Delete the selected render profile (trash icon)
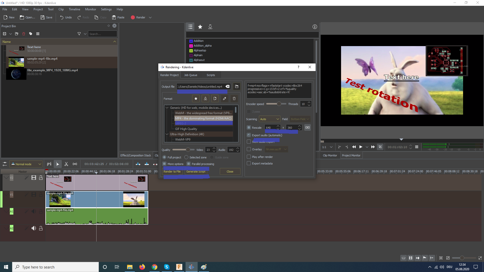 point(234,98)
